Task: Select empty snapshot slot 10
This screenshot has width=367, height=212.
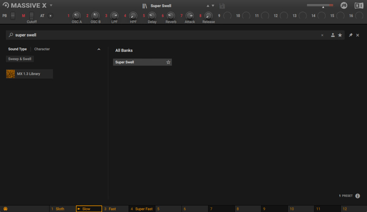Action: tap(301, 209)
